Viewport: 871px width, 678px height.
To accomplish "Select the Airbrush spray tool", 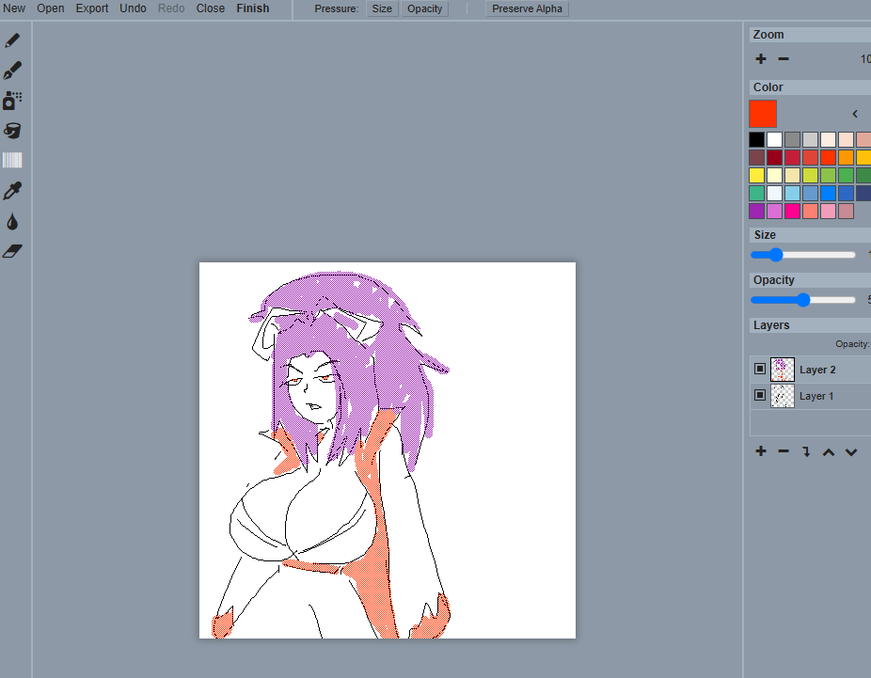I will tap(12, 101).
